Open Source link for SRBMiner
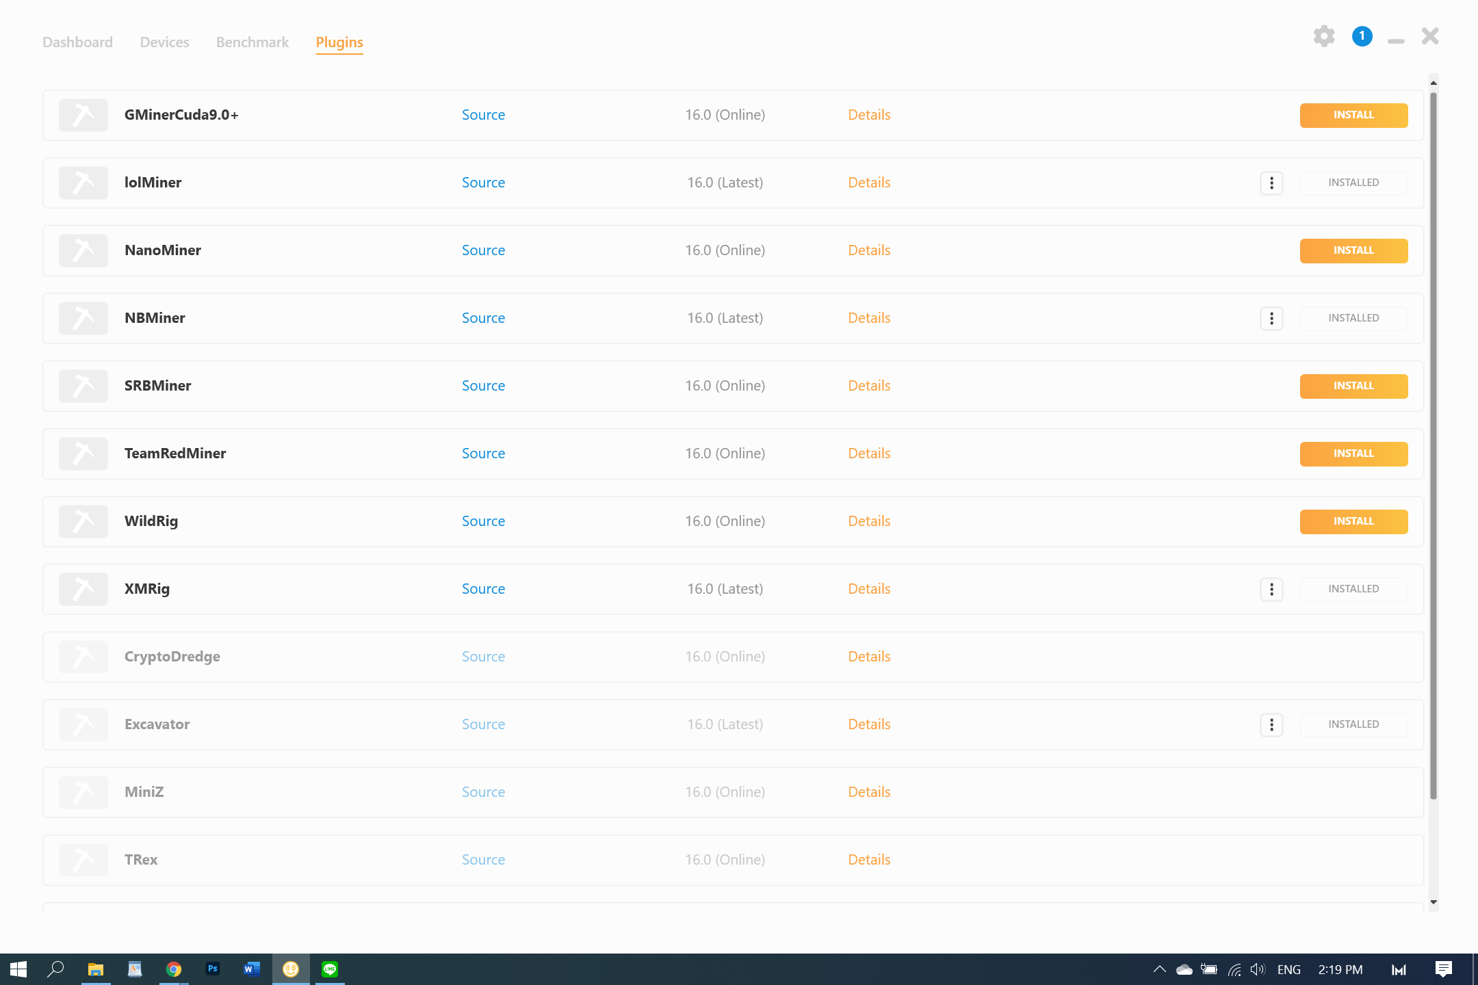The image size is (1478, 985). point(483,386)
